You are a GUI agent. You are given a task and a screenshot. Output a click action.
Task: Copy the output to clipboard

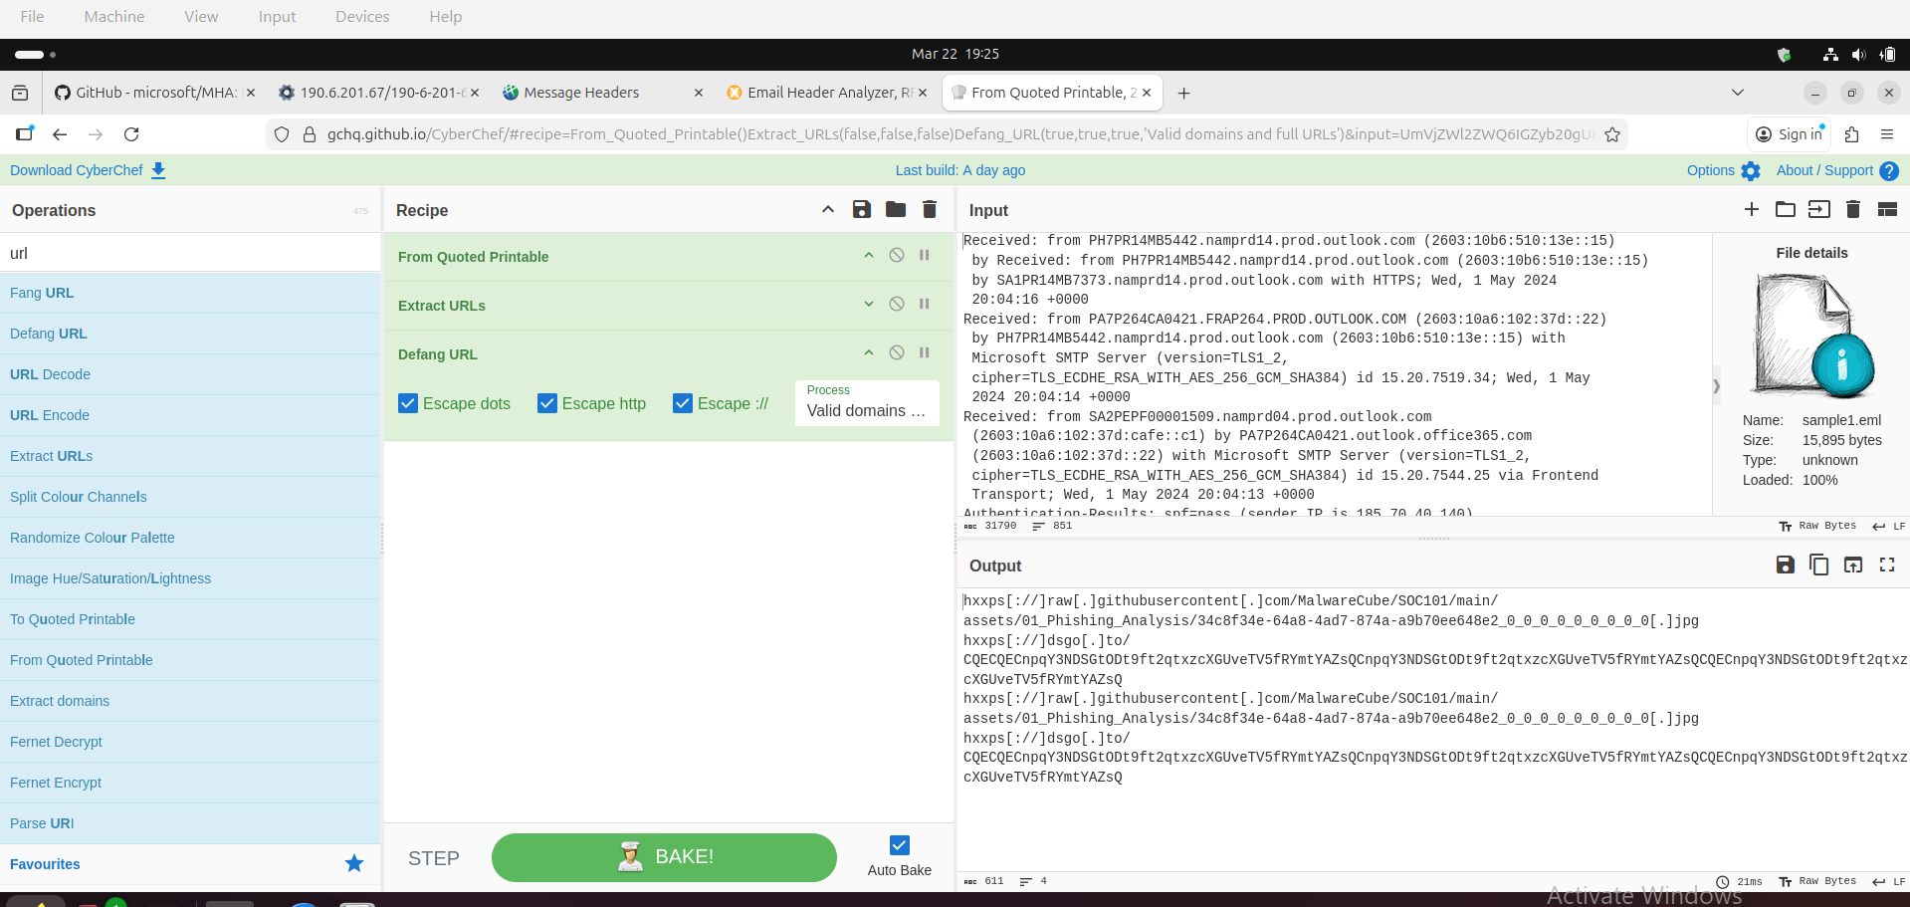coord(1819,565)
